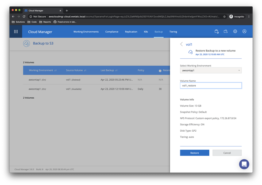This screenshot has height=185, width=262.
Task: Open a new browser tab
Action: [x=67, y=11]
